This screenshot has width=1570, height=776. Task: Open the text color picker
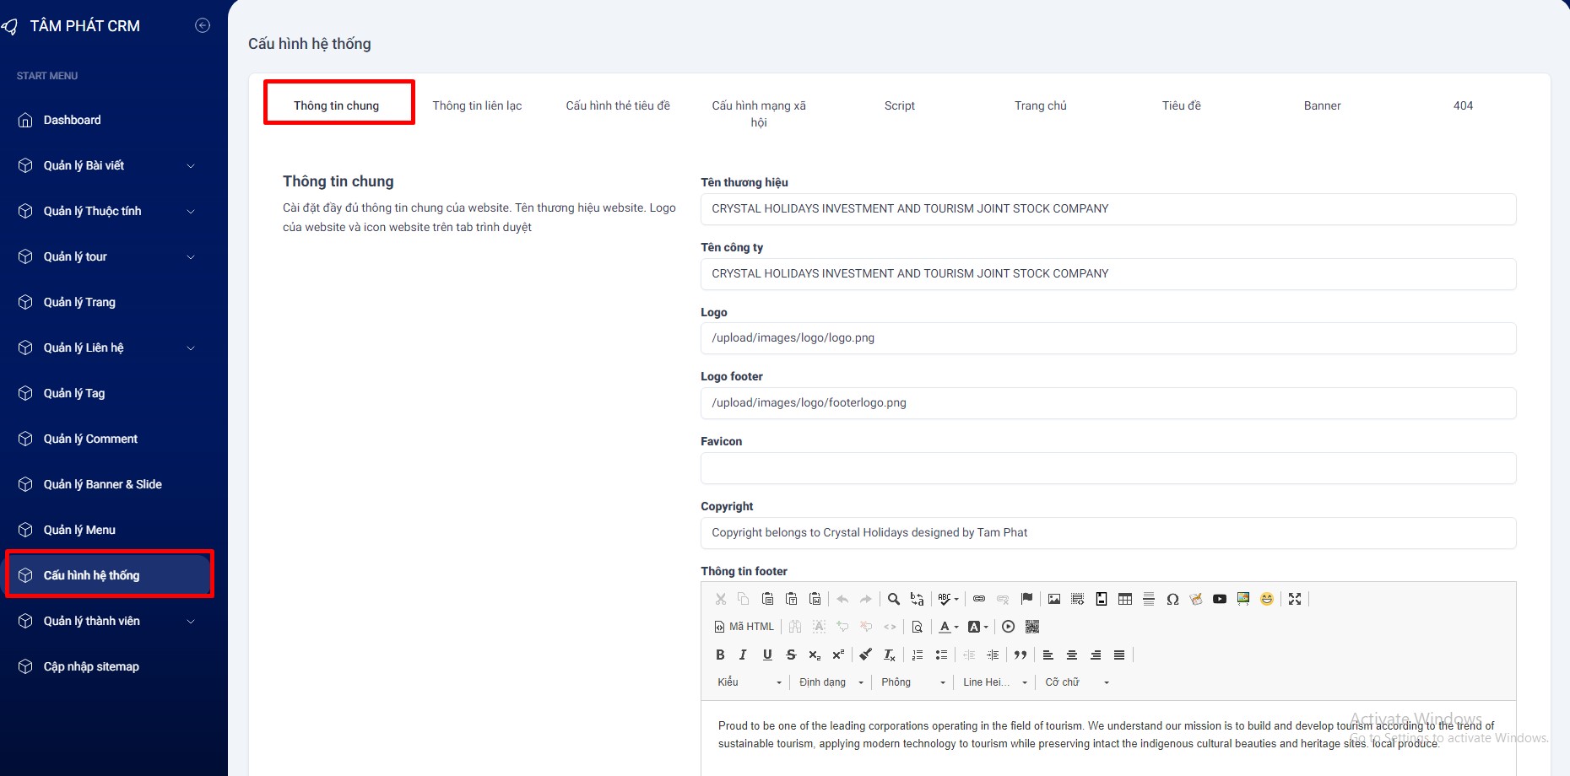click(949, 627)
